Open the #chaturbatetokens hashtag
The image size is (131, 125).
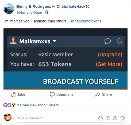(86, 21)
